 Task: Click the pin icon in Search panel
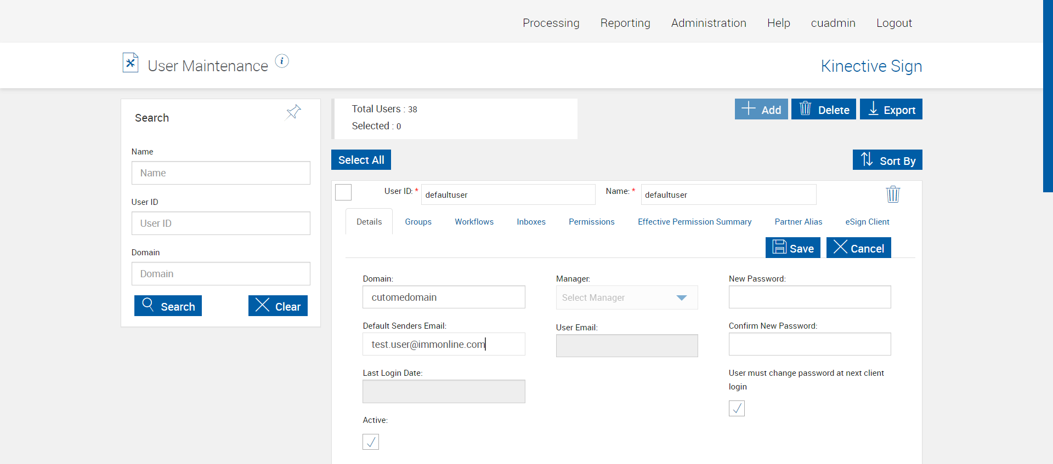(293, 112)
